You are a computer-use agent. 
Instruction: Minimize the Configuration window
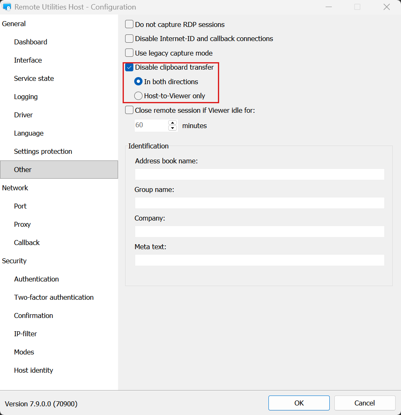(329, 7)
